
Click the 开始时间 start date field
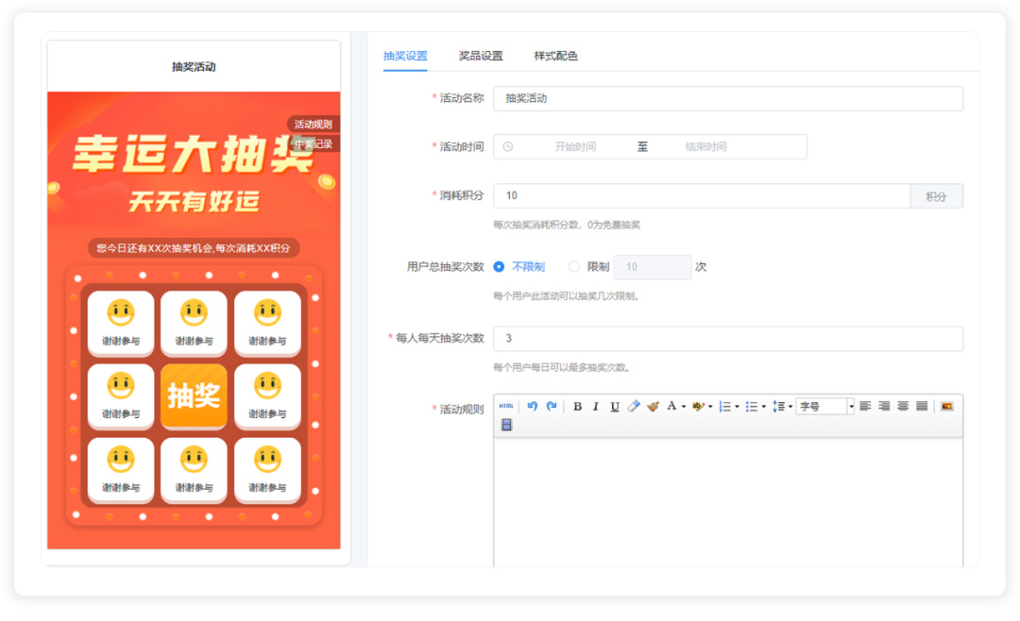(574, 147)
